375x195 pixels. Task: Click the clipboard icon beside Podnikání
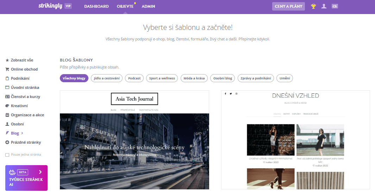pyautogui.click(x=7, y=78)
